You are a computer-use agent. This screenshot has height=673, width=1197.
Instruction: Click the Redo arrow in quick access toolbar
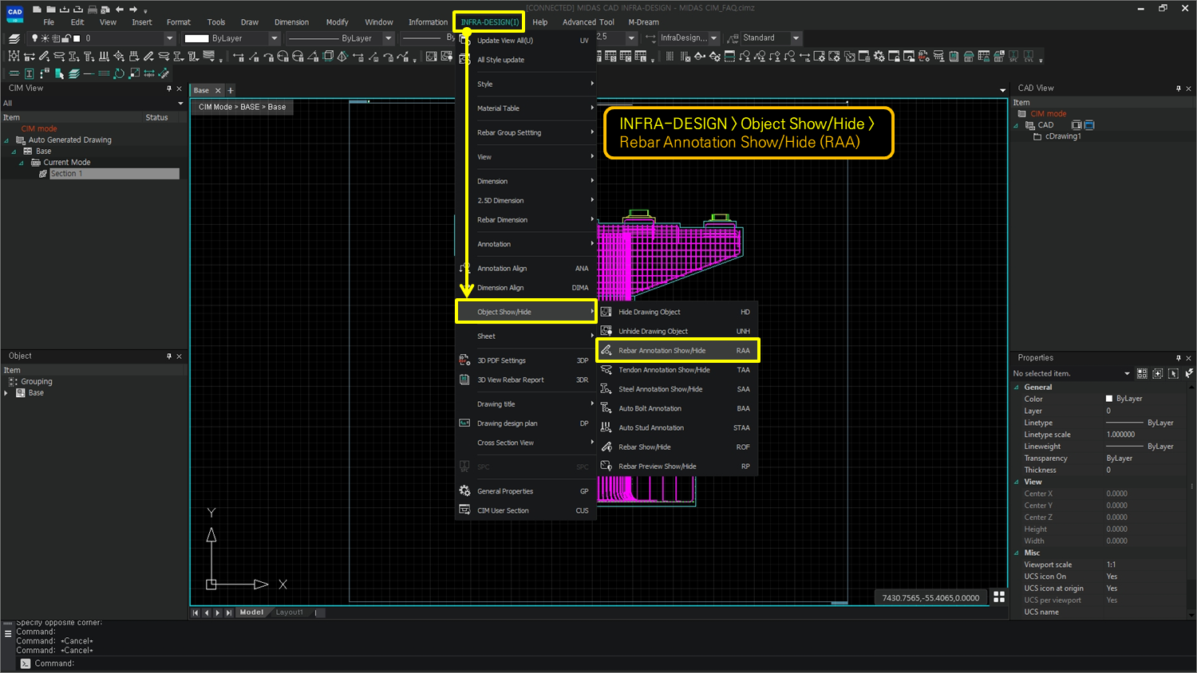click(x=133, y=10)
